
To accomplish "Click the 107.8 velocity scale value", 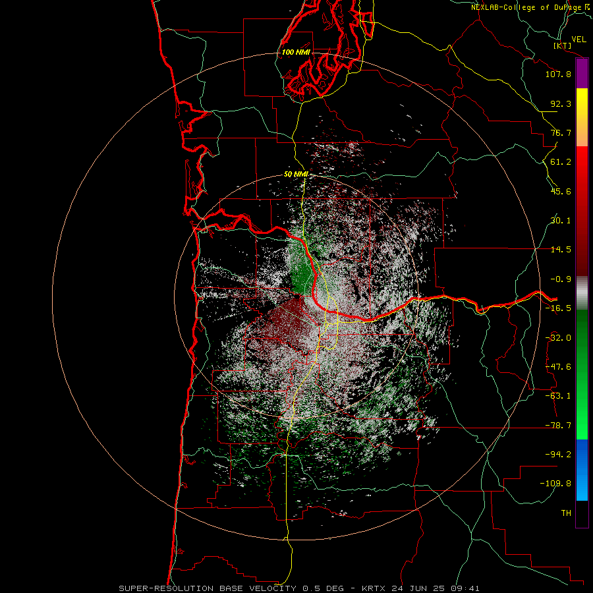I will [x=558, y=74].
